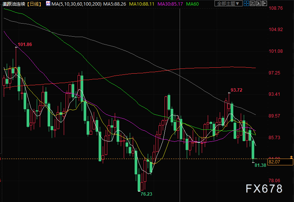Click the 美原油连续 chart title

[13, 4]
